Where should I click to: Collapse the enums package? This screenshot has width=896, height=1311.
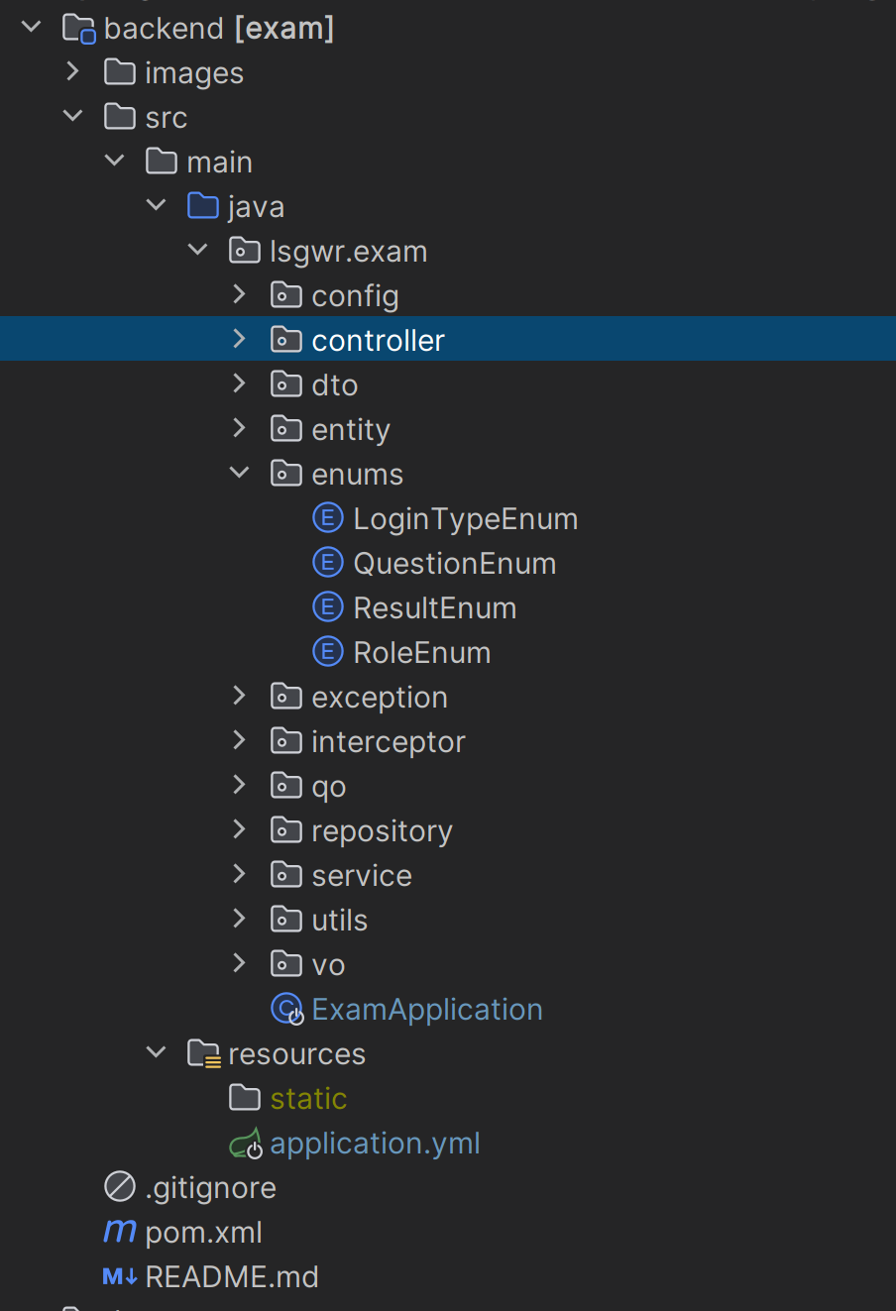pyautogui.click(x=239, y=474)
